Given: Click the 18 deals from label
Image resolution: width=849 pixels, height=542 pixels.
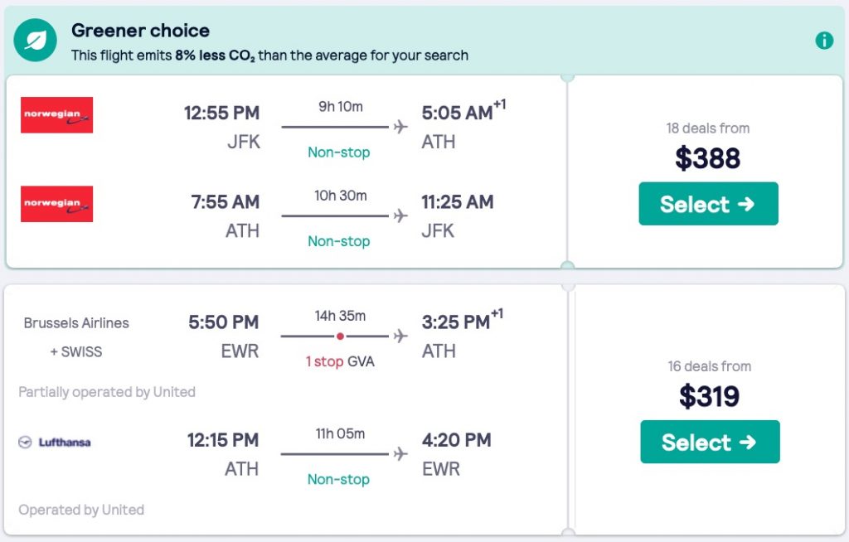Looking at the screenshot, I should (x=707, y=128).
